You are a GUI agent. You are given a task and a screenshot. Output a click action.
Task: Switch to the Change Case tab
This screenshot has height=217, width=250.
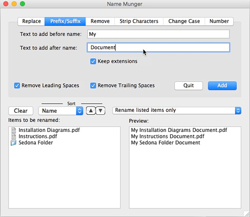(x=184, y=21)
